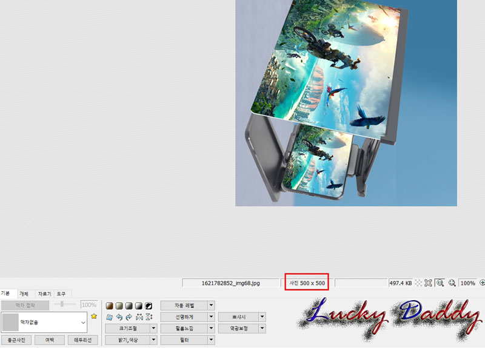Expand the arrow beside 밝기,색상
485x348 pixels.
[x=154, y=340]
